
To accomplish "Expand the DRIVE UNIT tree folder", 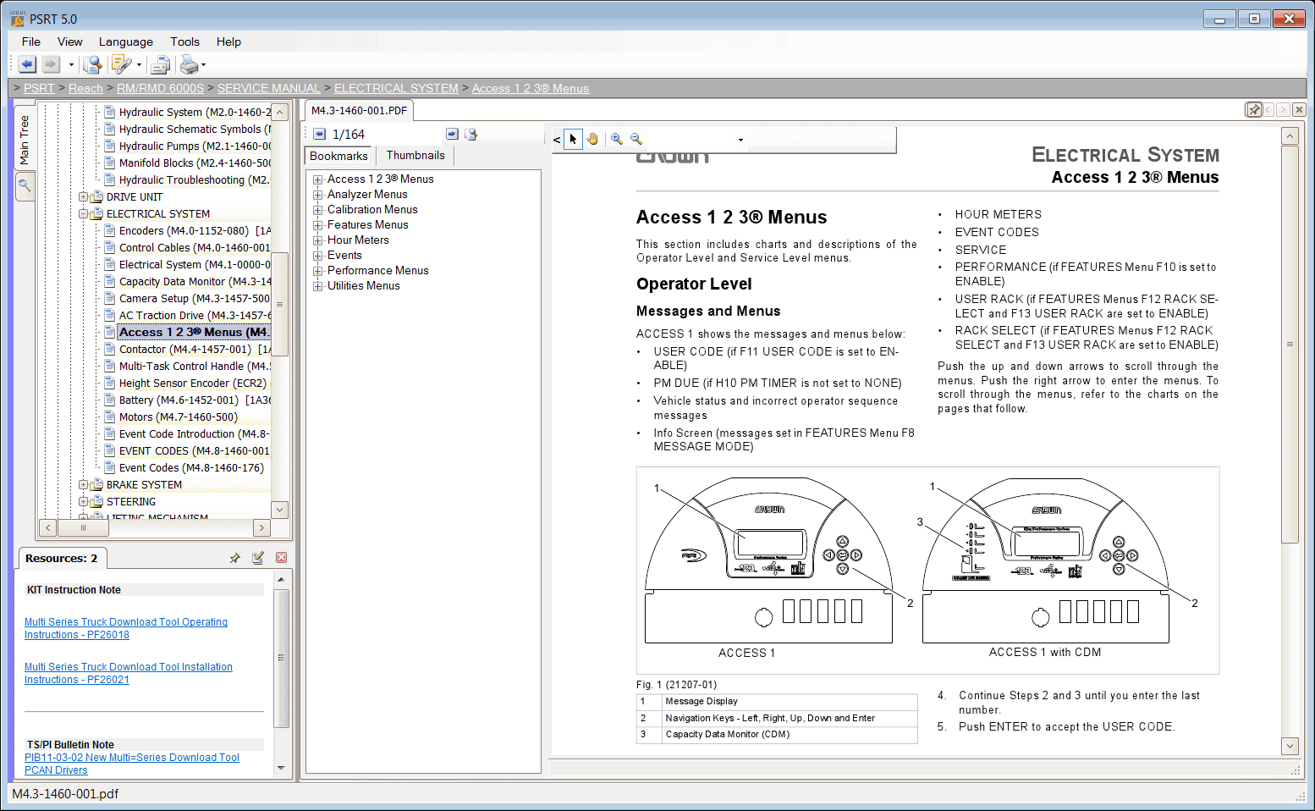I will 84,196.
